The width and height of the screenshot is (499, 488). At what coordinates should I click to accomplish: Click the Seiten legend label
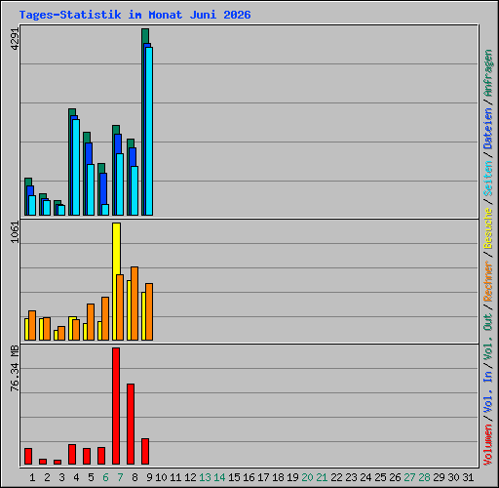[x=488, y=179]
